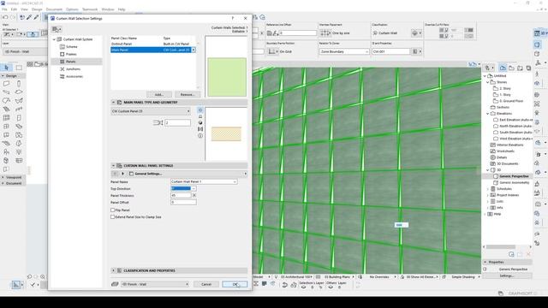Viewport: 548px width, 308px height.
Task: Open the Layout Book icon in Navigator
Action: 520,68
